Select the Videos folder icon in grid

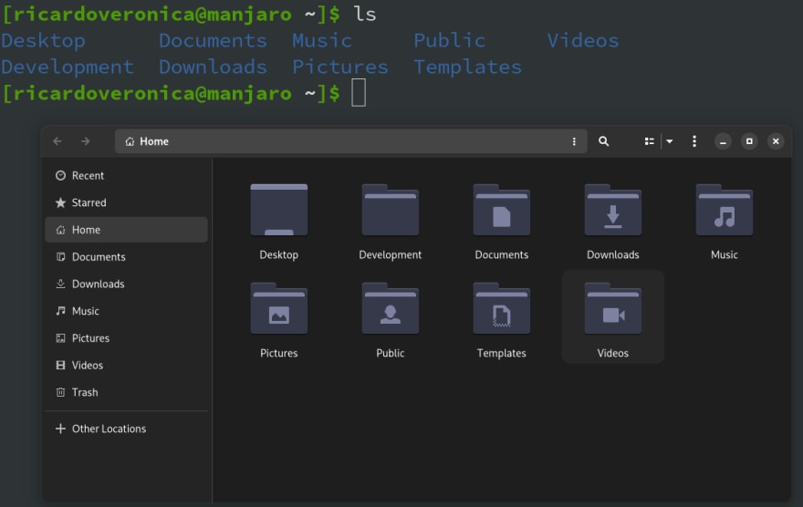(x=613, y=308)
